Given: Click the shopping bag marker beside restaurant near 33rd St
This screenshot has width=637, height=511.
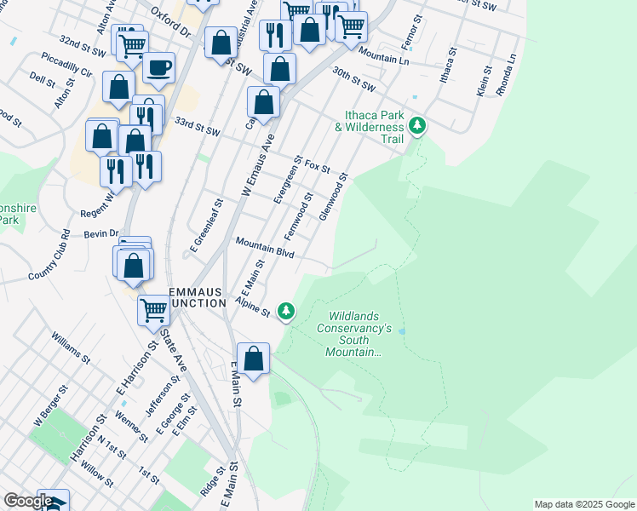Looking at the screenshot, I should (135, 141).
